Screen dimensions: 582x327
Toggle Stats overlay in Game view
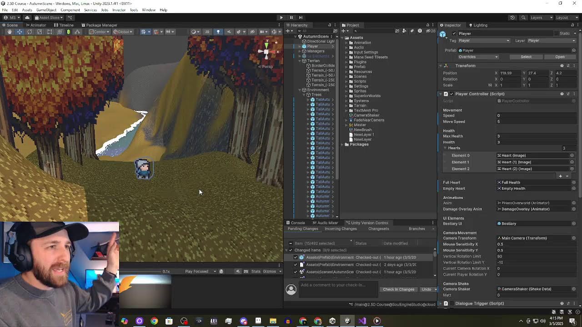(x=256, y=272)
